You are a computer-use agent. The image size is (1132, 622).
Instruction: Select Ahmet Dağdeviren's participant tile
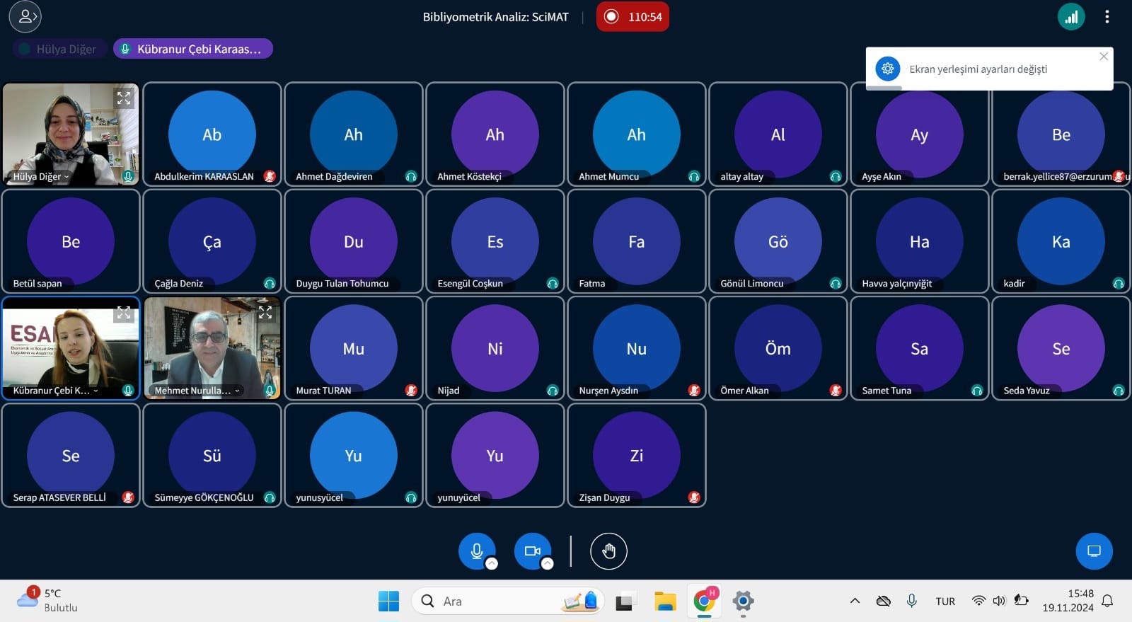[x=353, y=134]
